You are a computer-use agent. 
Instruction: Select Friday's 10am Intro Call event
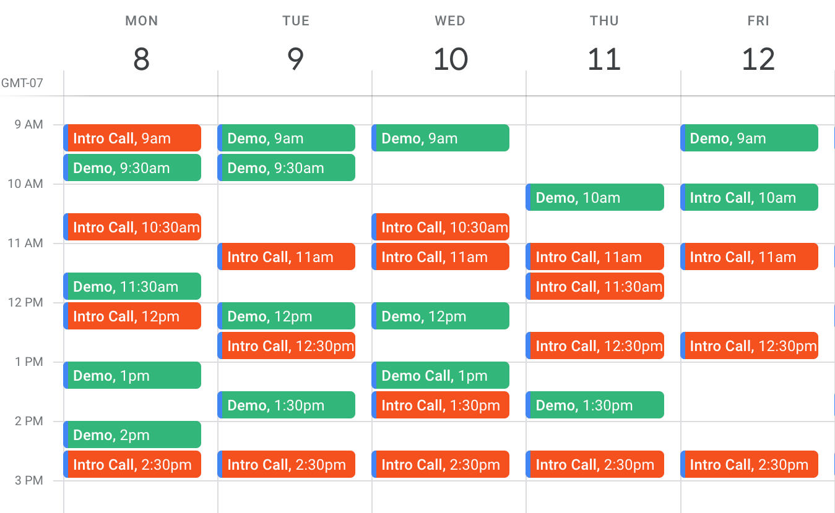[749, 197]
